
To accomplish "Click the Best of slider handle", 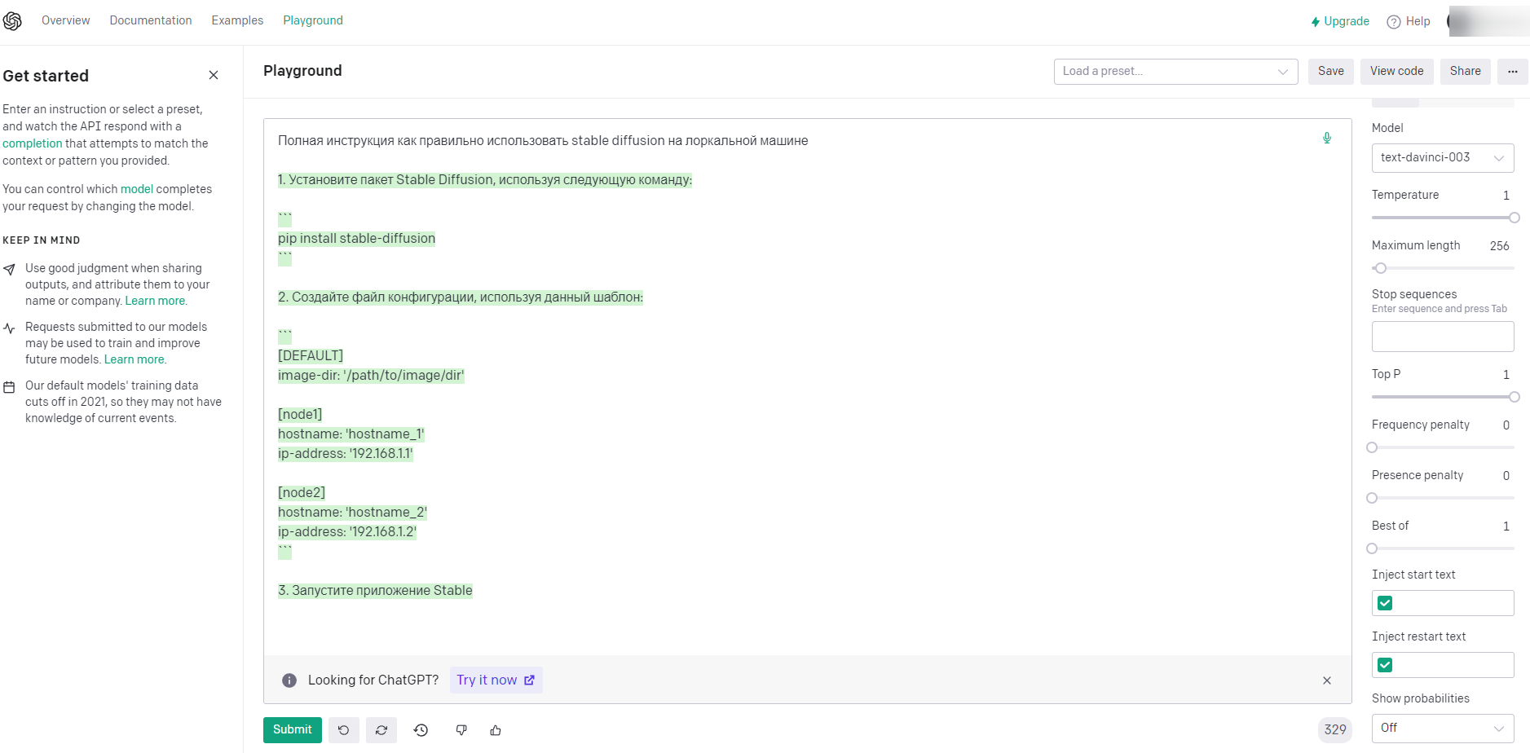I will 1372,548.
